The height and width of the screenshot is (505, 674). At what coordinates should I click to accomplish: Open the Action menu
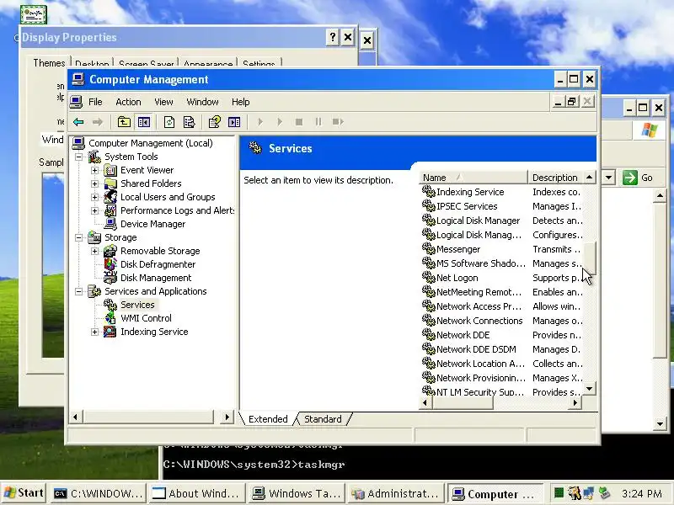pos(128,102)
